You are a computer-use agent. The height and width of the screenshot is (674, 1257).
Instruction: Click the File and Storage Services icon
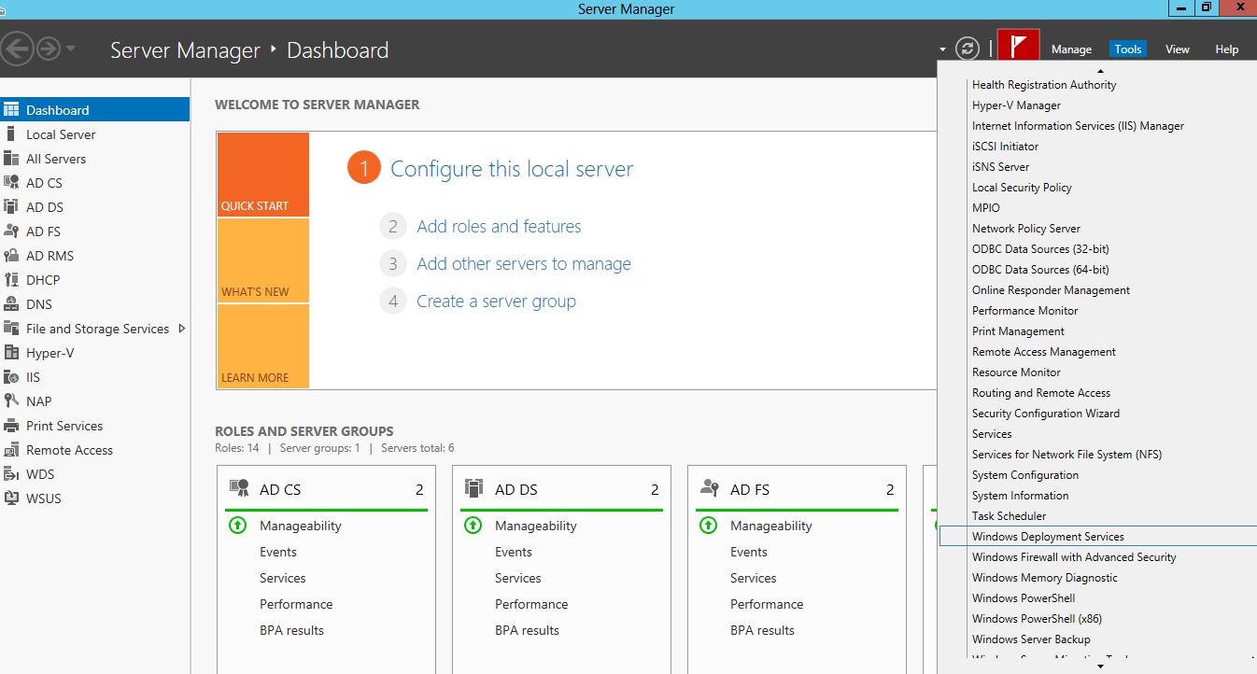pos(11,329)
